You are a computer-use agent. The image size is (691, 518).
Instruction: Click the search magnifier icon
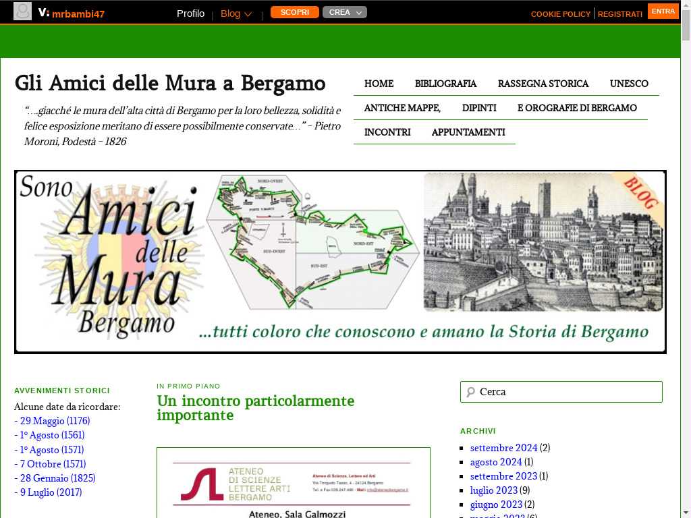470,392
